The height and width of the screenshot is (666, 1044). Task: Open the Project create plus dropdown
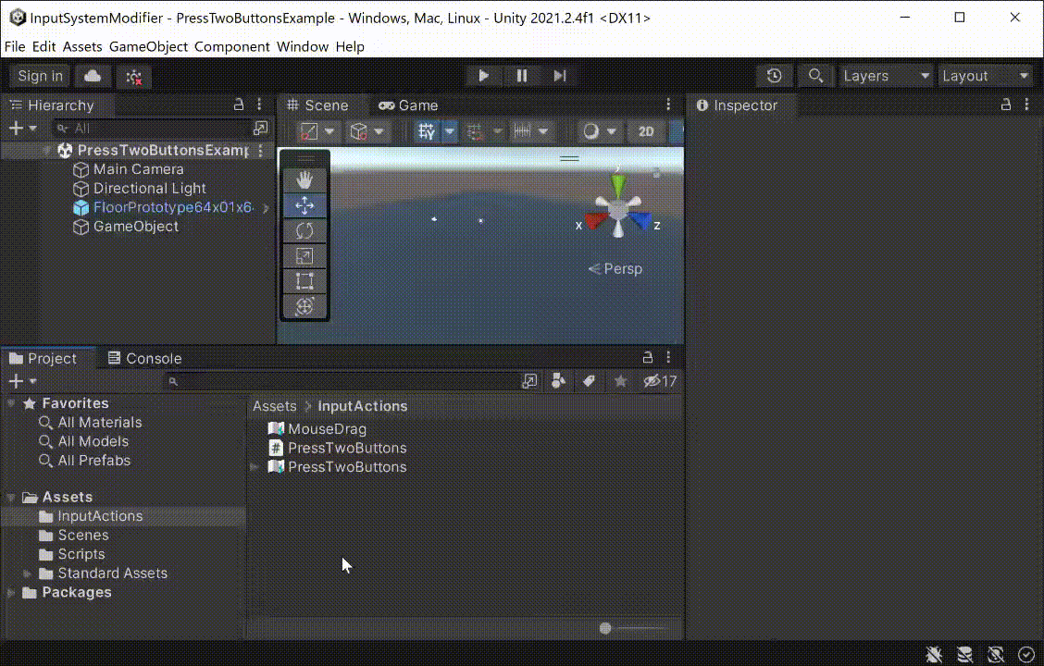pyautogui.click(x=22, y=381)
